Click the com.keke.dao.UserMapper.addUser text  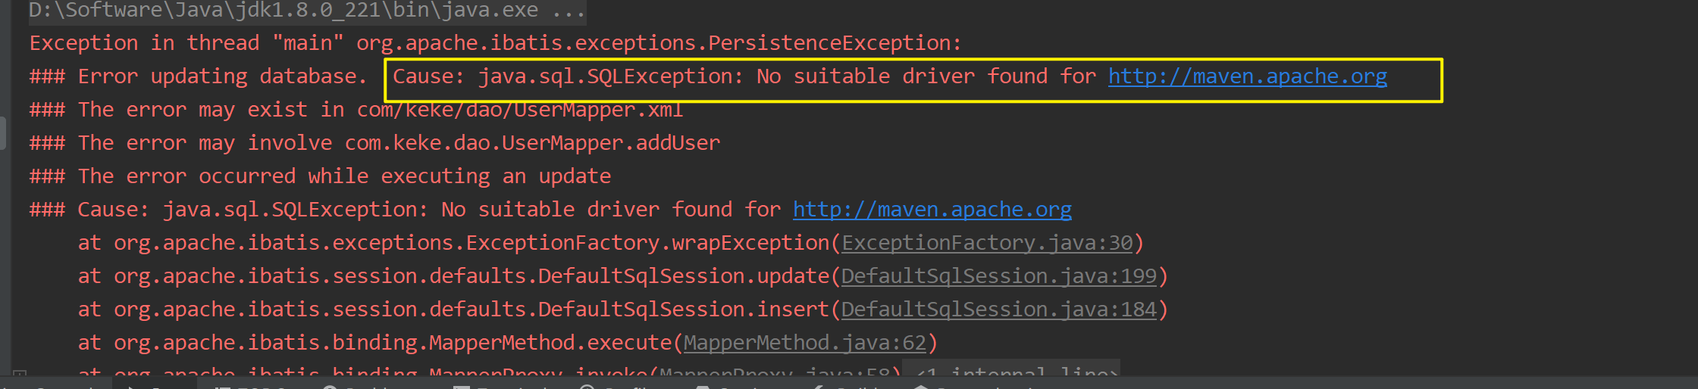[x=532, y=143]
